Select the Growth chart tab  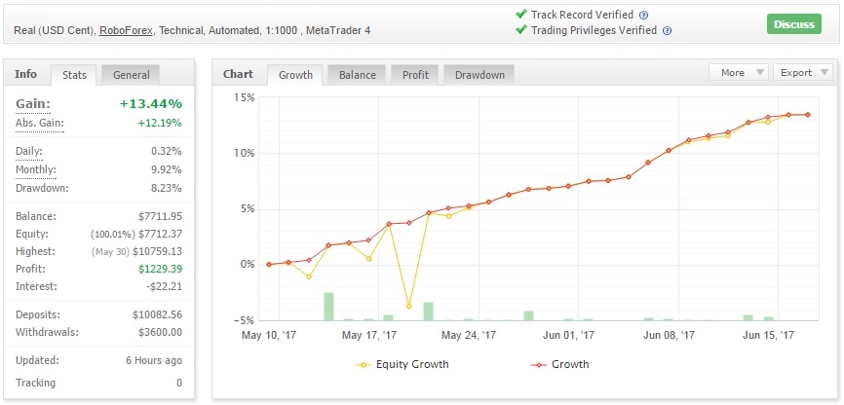[x=296, y=75]
